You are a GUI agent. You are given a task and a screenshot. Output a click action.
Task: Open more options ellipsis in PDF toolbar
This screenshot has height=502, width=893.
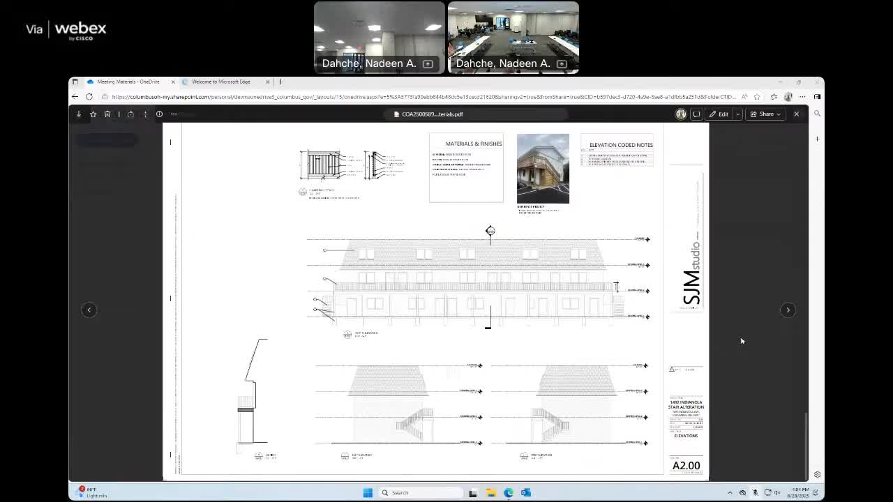click(174, 114)
